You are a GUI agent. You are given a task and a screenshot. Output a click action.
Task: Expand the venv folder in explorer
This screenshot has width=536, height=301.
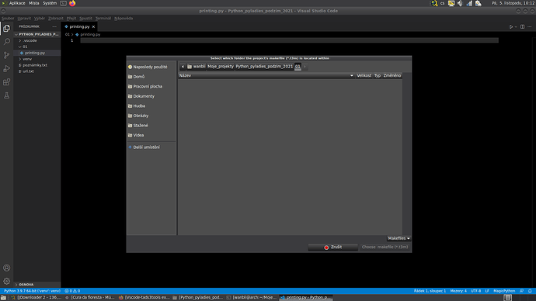(x=27, y=59)
